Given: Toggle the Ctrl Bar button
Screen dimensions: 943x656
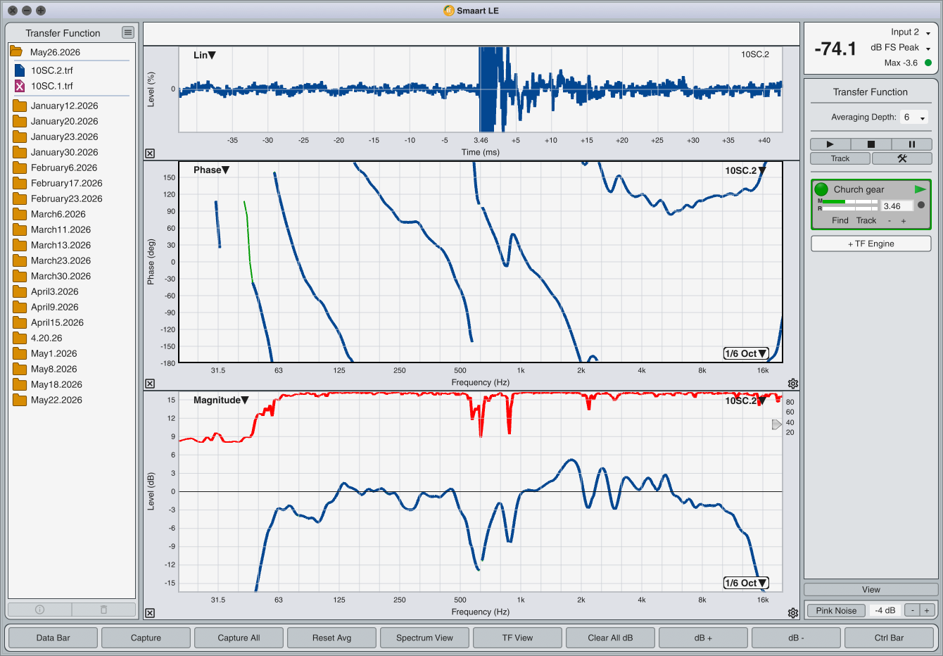Looking at the screenshot, I should pos(890,638).
